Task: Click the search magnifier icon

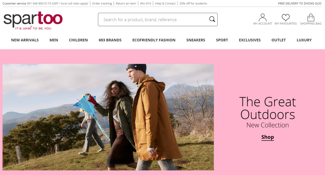Action: coord(212,19)
